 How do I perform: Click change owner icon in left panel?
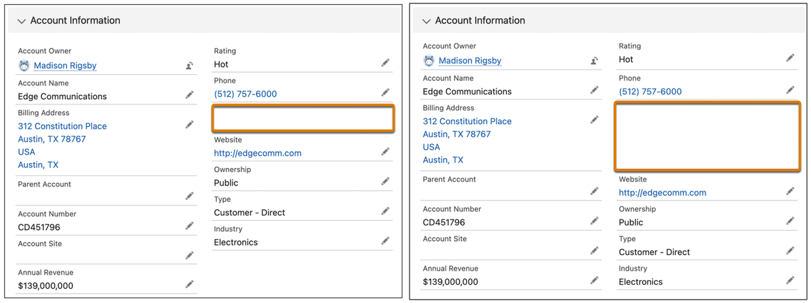click(x=190, y=65)
